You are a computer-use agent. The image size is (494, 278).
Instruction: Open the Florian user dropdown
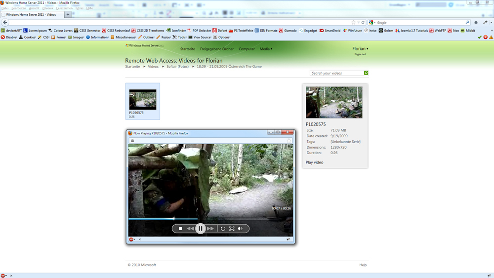(x=360, y=48)
